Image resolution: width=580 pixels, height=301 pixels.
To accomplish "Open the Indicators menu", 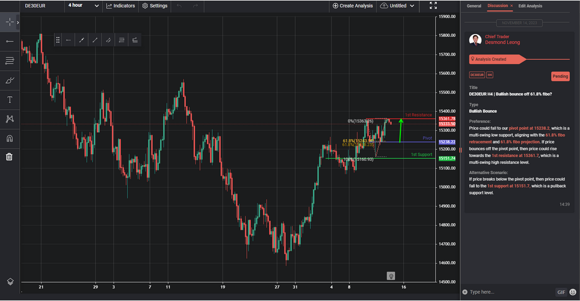I will (x=120, y=6).
